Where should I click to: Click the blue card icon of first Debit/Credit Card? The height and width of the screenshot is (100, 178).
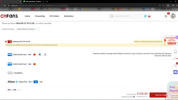[10, 55]
